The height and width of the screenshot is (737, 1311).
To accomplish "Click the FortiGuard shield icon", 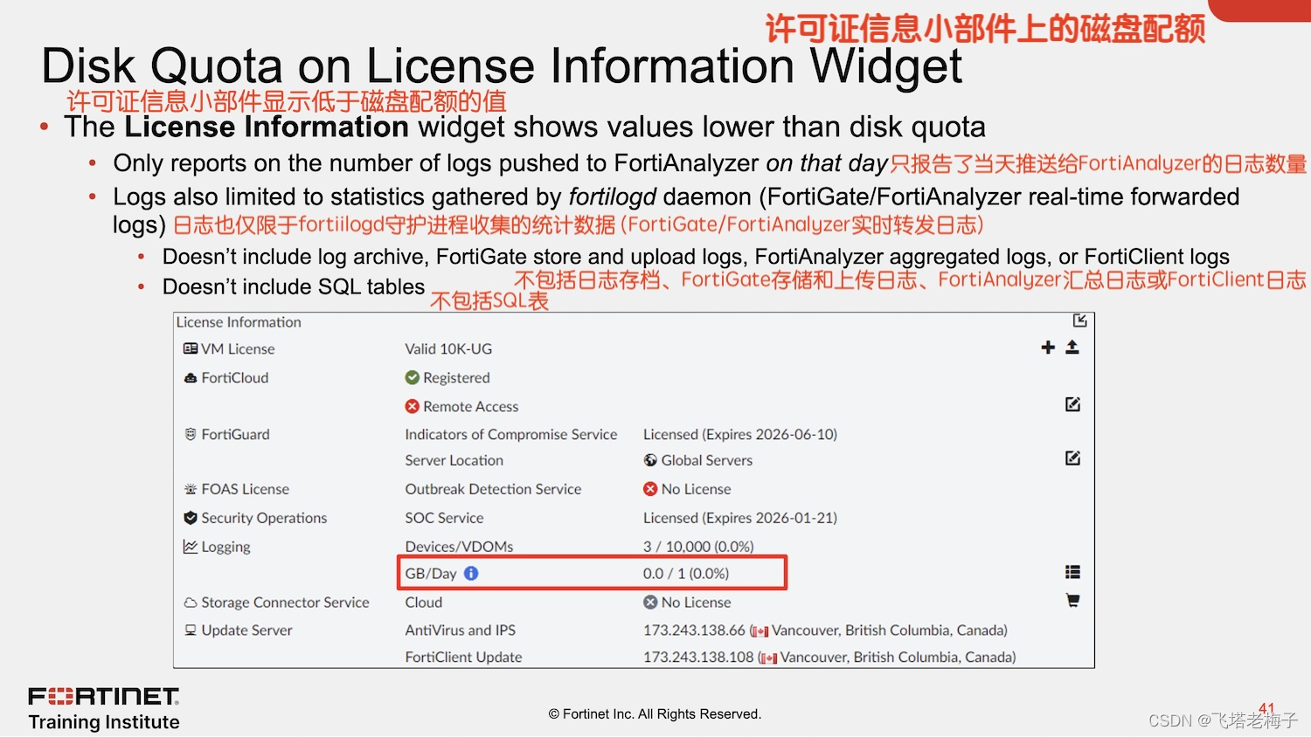I will point(190,434).
